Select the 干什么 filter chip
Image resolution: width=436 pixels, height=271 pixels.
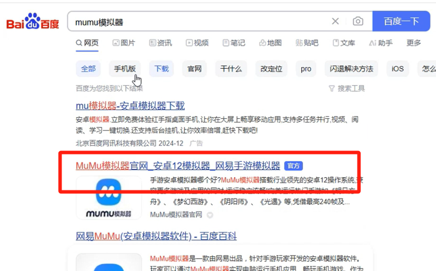tap(231, 68)
